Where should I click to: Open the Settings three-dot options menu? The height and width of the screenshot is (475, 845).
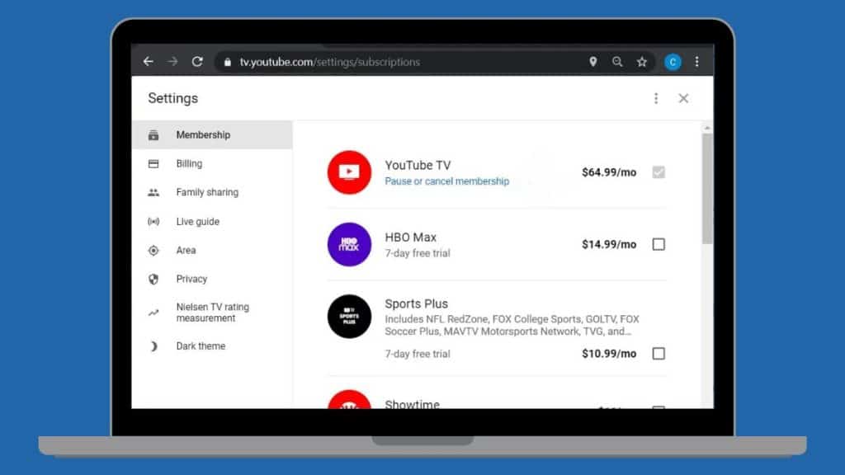656,99
